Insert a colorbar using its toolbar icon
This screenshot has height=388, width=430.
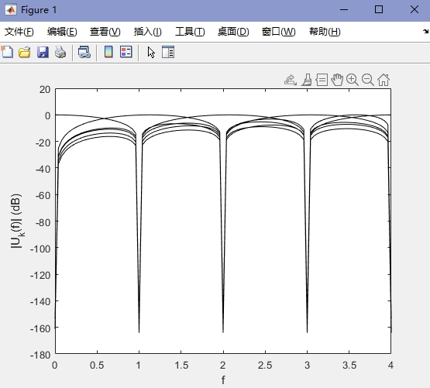(108, 52)
